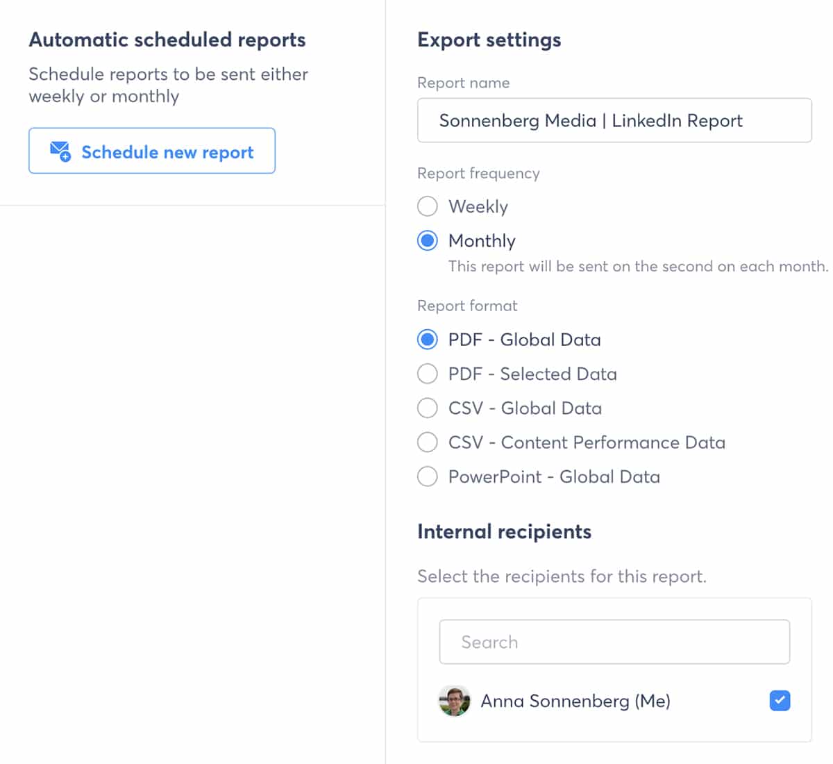Image resolution: width=833 pixels, height=764 pixels.
Task: Pick the PDF - Selected Data option
Action: tap(428, 374)
